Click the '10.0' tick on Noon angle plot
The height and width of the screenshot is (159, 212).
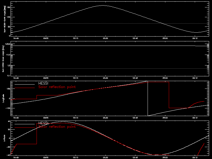[x=8, y=55]
